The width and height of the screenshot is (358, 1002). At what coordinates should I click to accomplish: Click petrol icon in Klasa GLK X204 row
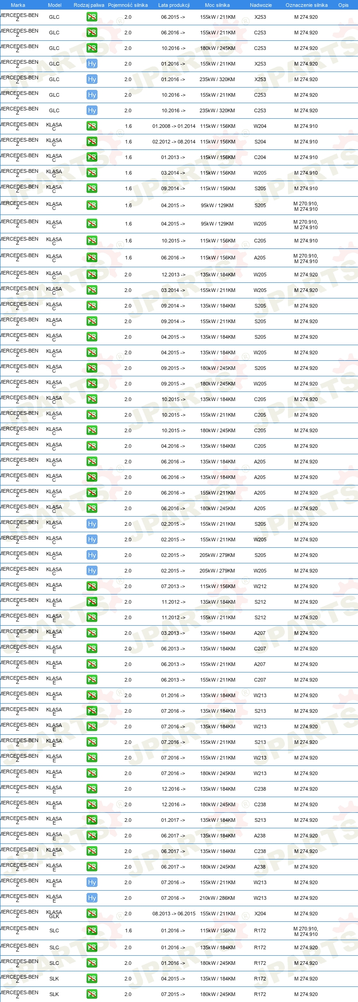(x=92, y=914)
